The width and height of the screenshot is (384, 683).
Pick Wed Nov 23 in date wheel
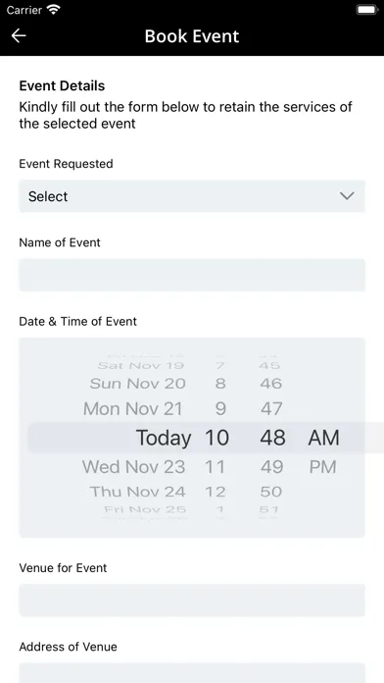pos(134,467)
